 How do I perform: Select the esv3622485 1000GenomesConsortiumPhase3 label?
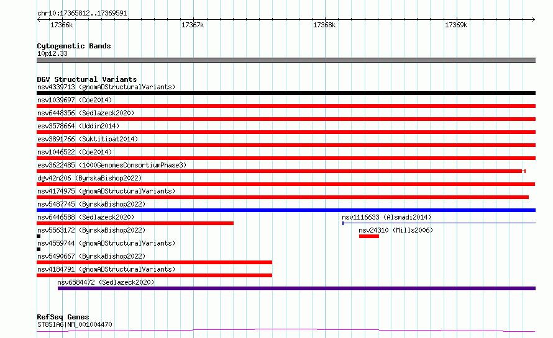tap(112, 165)
